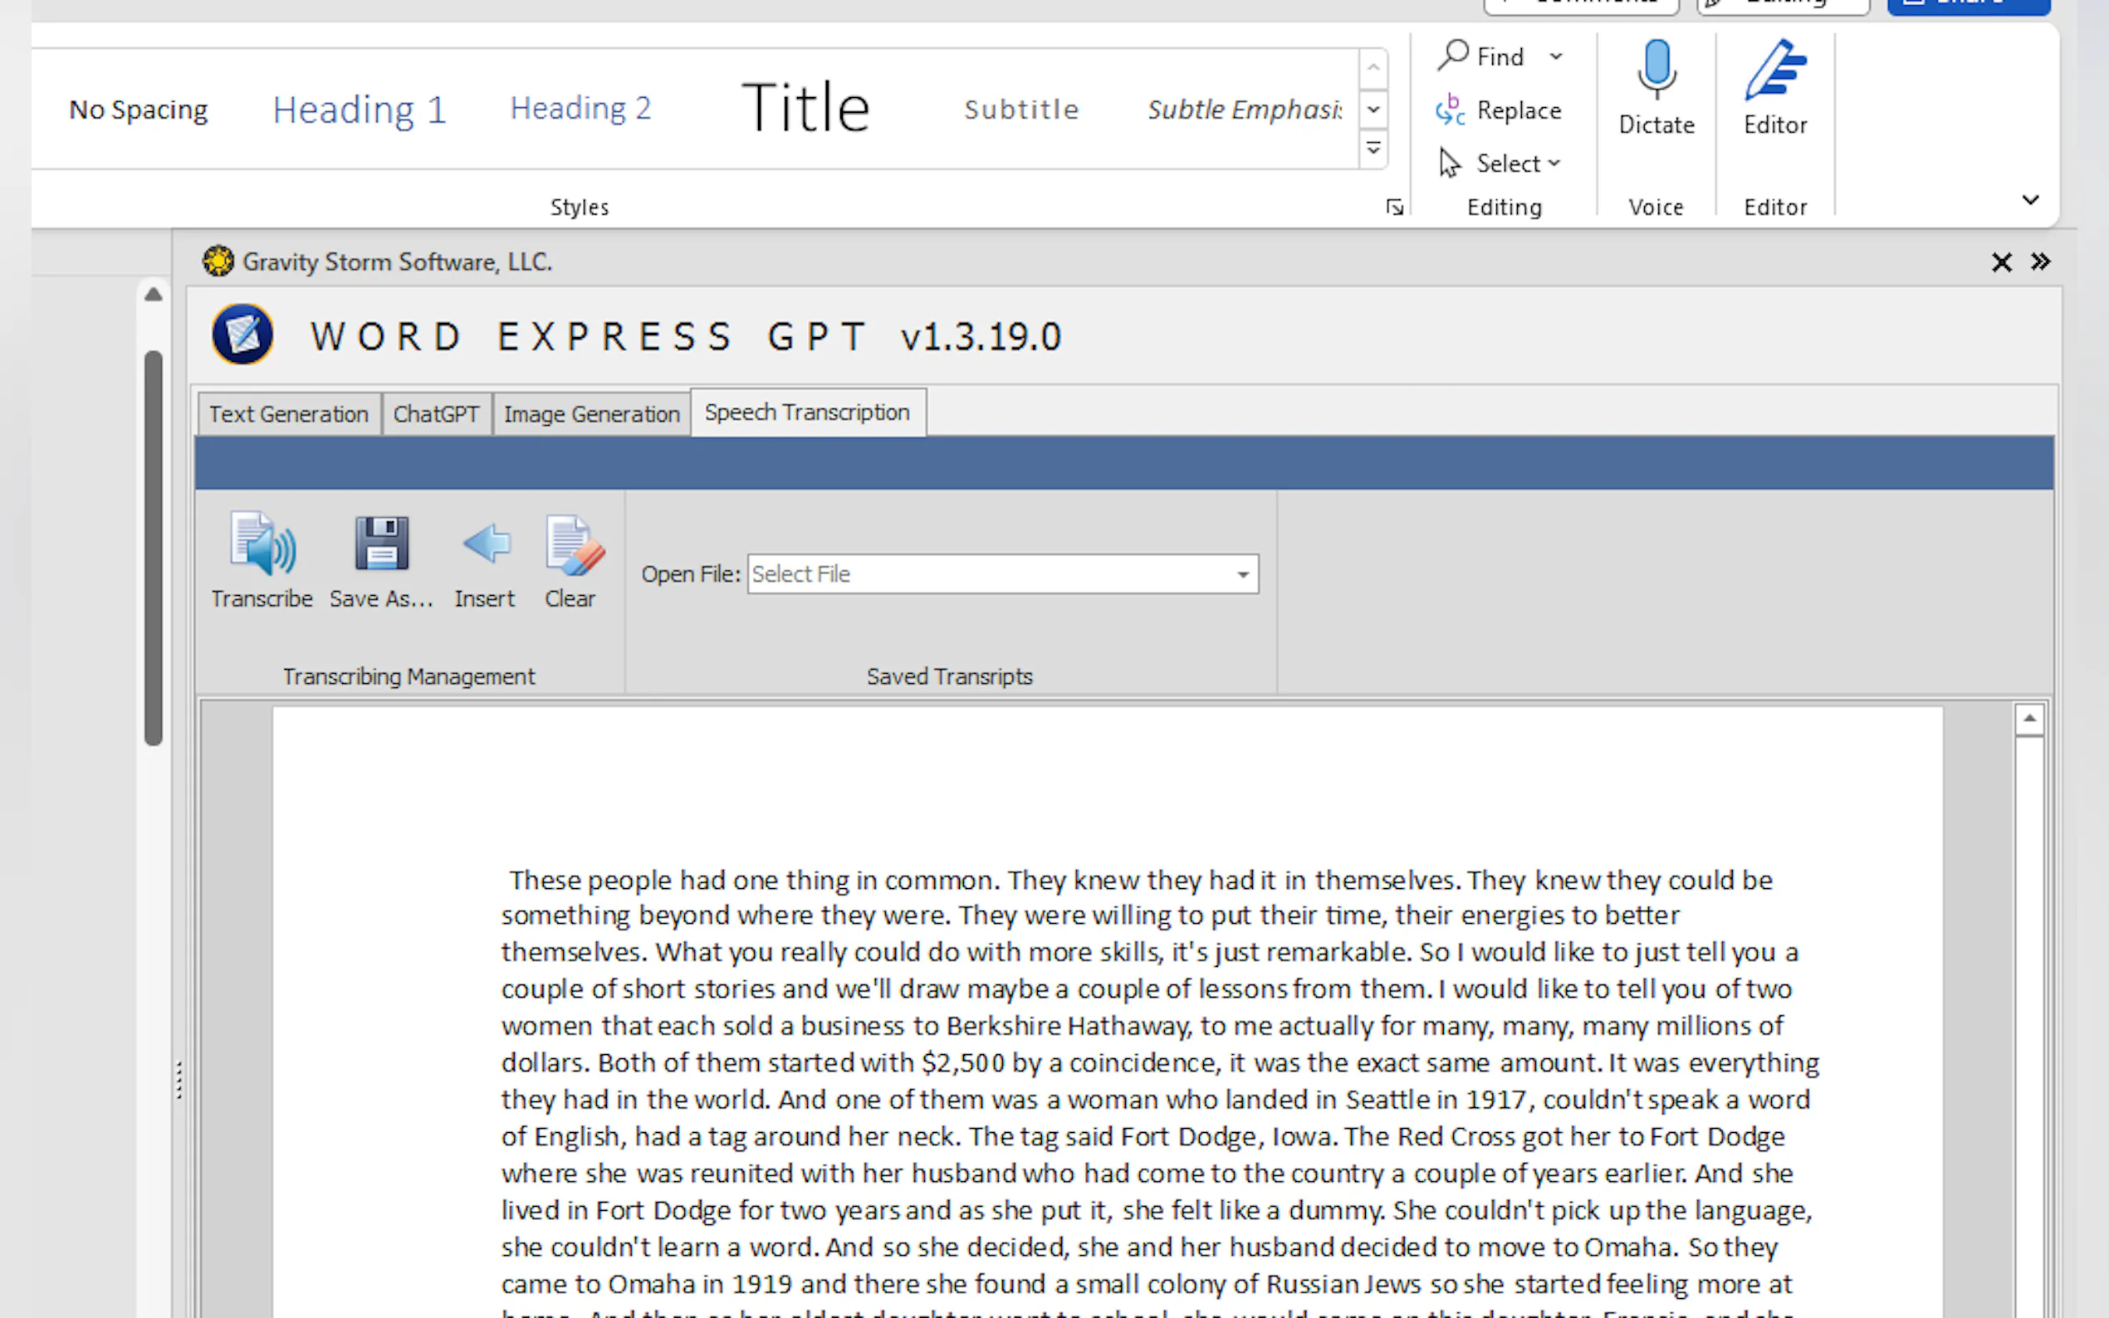Viewport: 2109px width, 1318px height.
Task: Open the Editor pen icon
Action: coord(1775,71)
